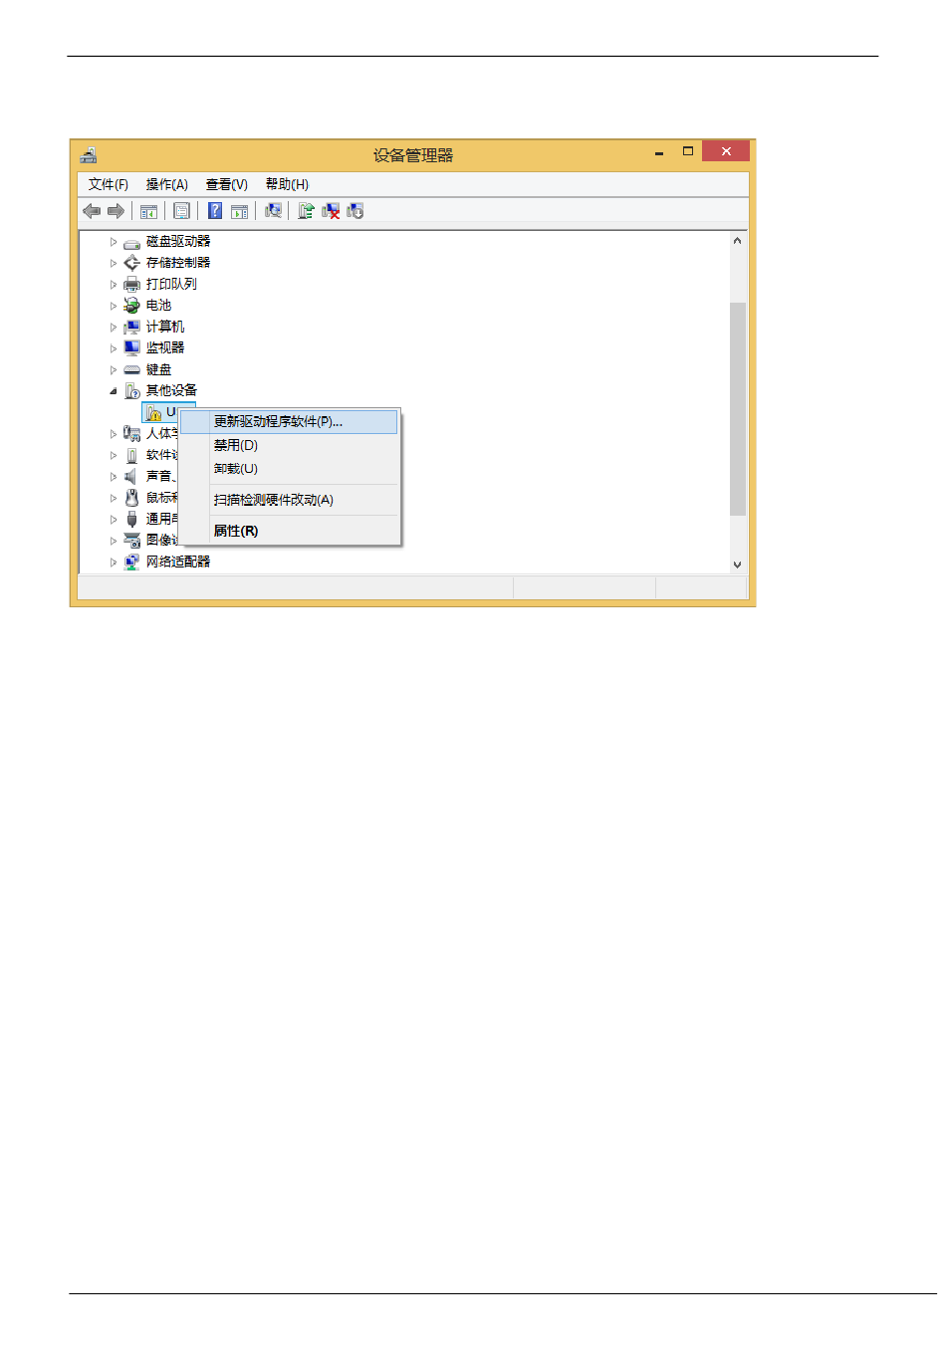The height and width of the screenshot is (1353, 946).
Task: Click the 磁盘驱动器 disk drive icon
Action: click(131, 242)
